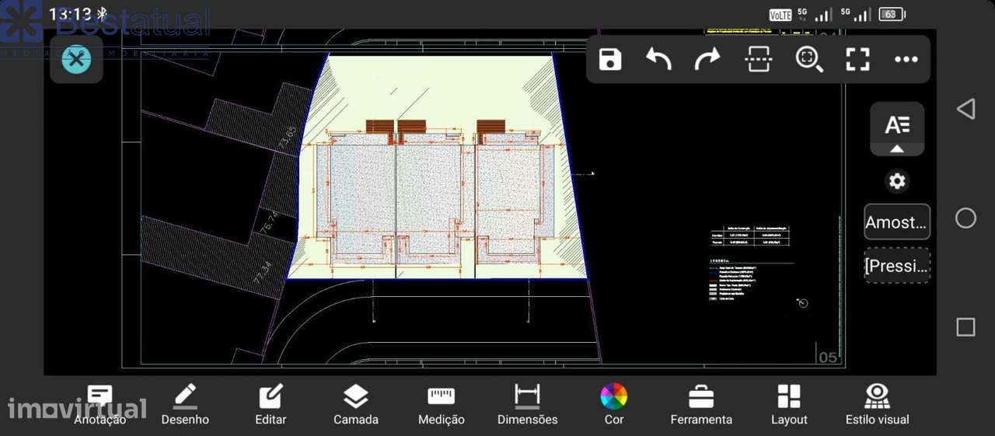The width and height of the screenshot is (995, 436).
Task: Open the text style panel icon
Action: pyautogui.click(x=897, y=124)
